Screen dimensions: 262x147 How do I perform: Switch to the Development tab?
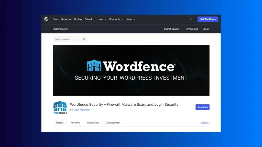pyautogui.click(x=113, y=123)
